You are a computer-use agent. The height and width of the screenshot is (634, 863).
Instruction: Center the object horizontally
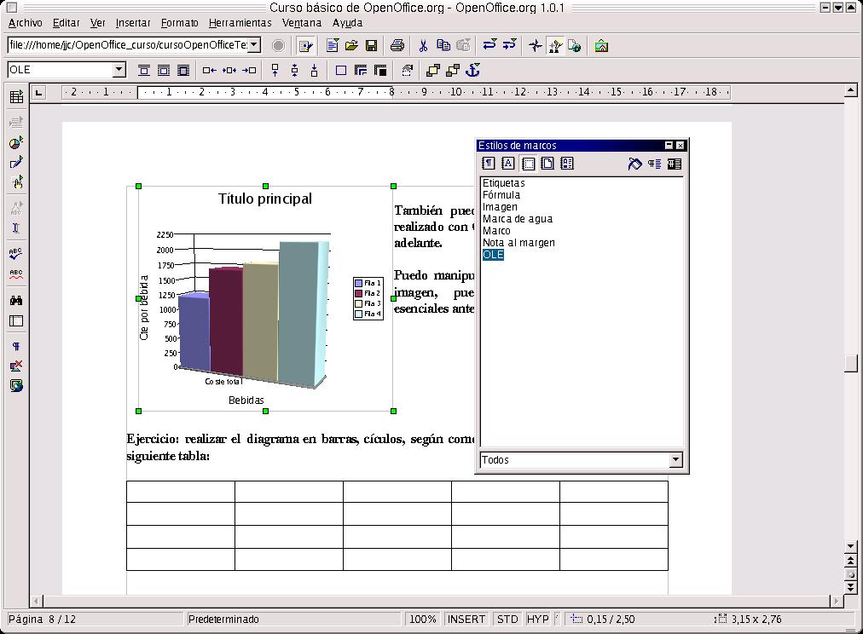(x=229, y=71)
